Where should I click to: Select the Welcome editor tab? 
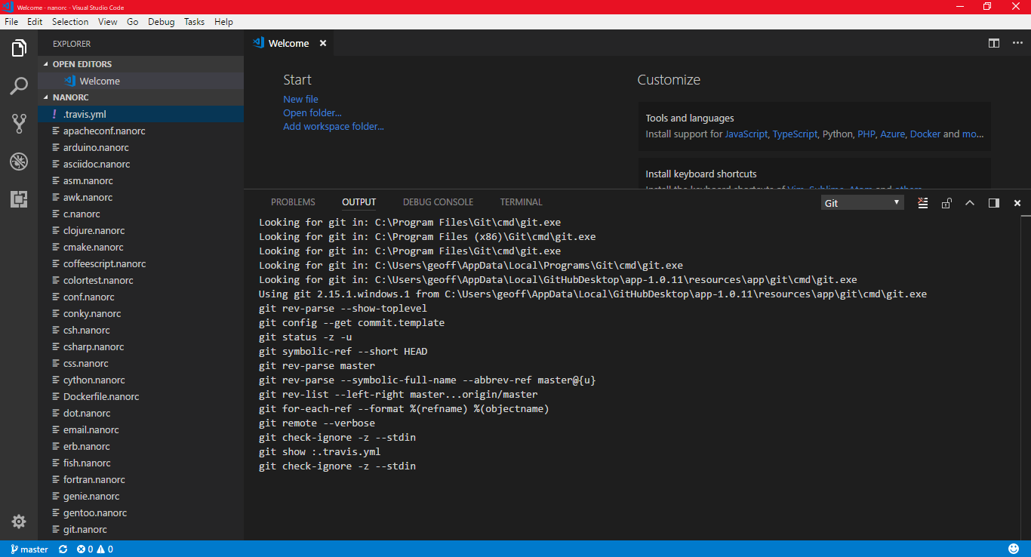(x=289, y=43)
